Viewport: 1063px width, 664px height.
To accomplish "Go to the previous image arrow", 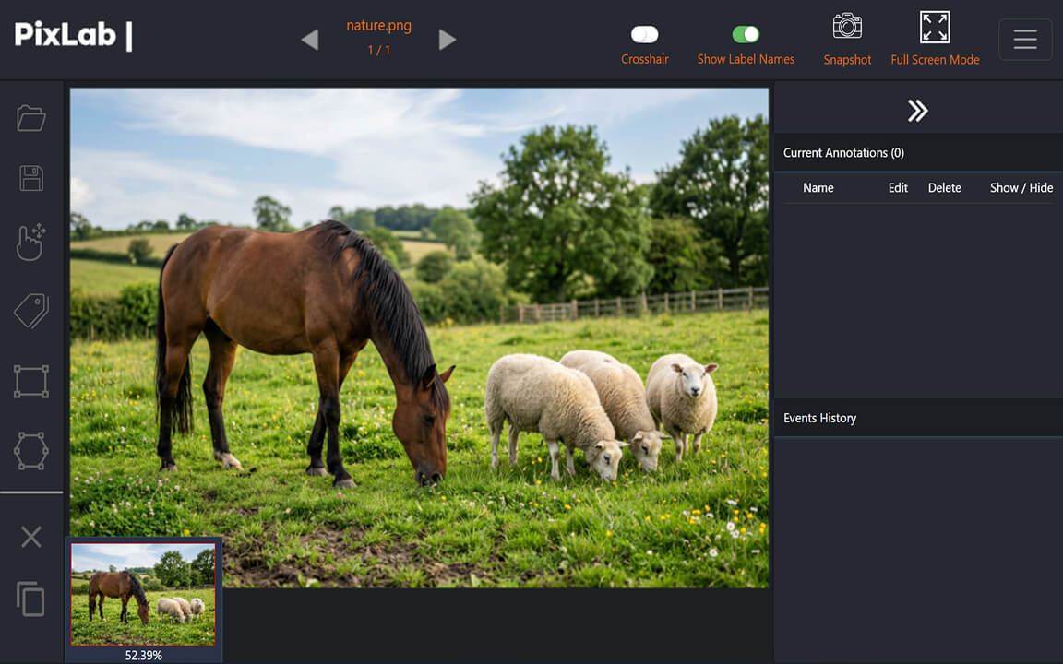I will (310, 40).
